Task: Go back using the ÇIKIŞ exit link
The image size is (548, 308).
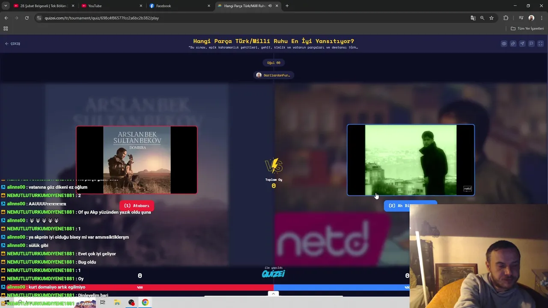Action: 13,44
